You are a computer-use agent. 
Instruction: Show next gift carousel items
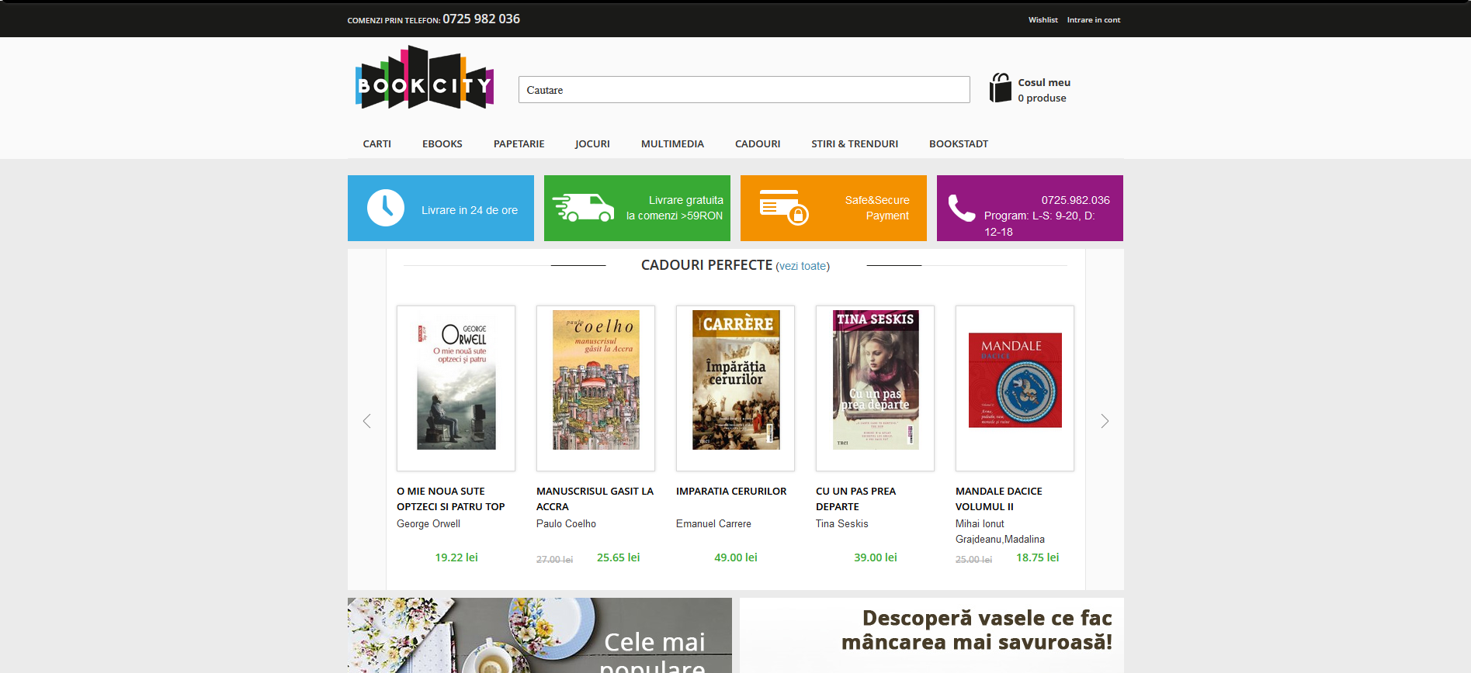click(1104, 421)
